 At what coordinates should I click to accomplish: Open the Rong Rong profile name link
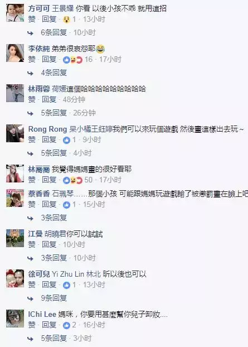pyautogui.click(x=47, y=129)
